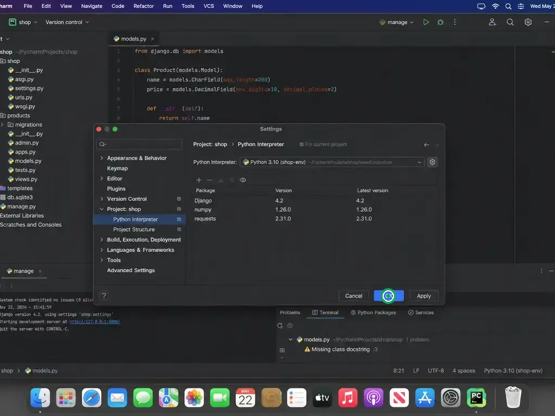Click the minus icon to uninstall package

point(210,180)
